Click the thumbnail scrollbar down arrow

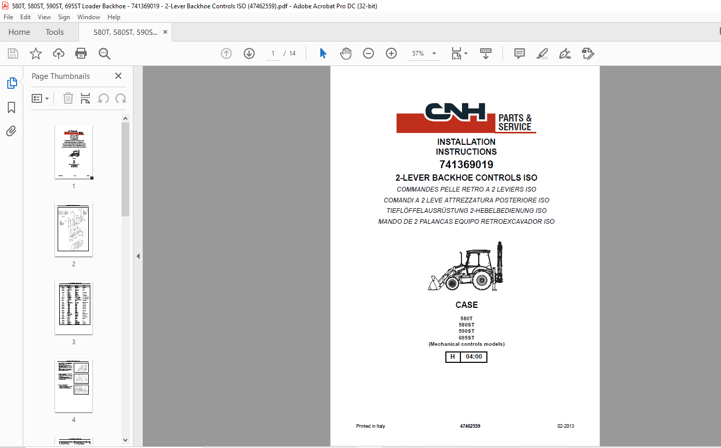click(x=125, y=440)
